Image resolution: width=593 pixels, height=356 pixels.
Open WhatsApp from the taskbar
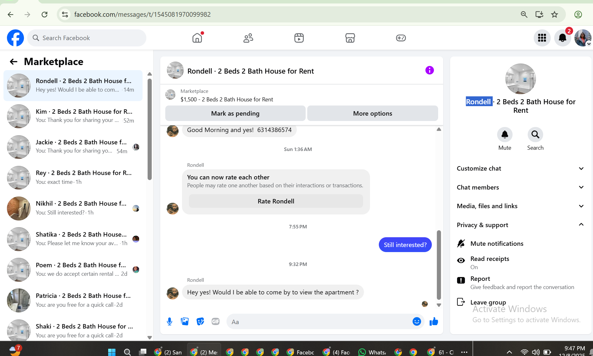(x=372, y=352)
